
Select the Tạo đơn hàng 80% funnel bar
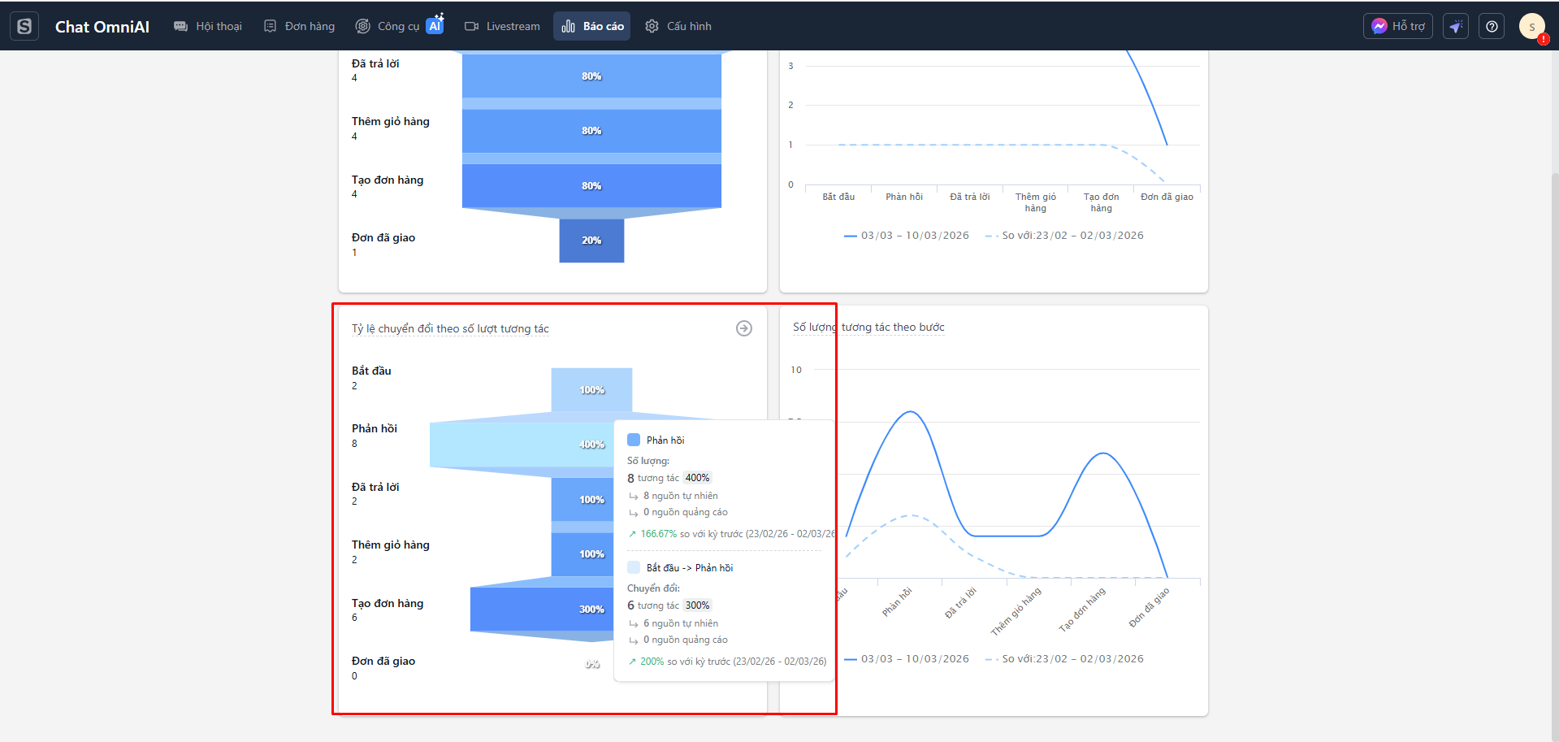(591, 186)
